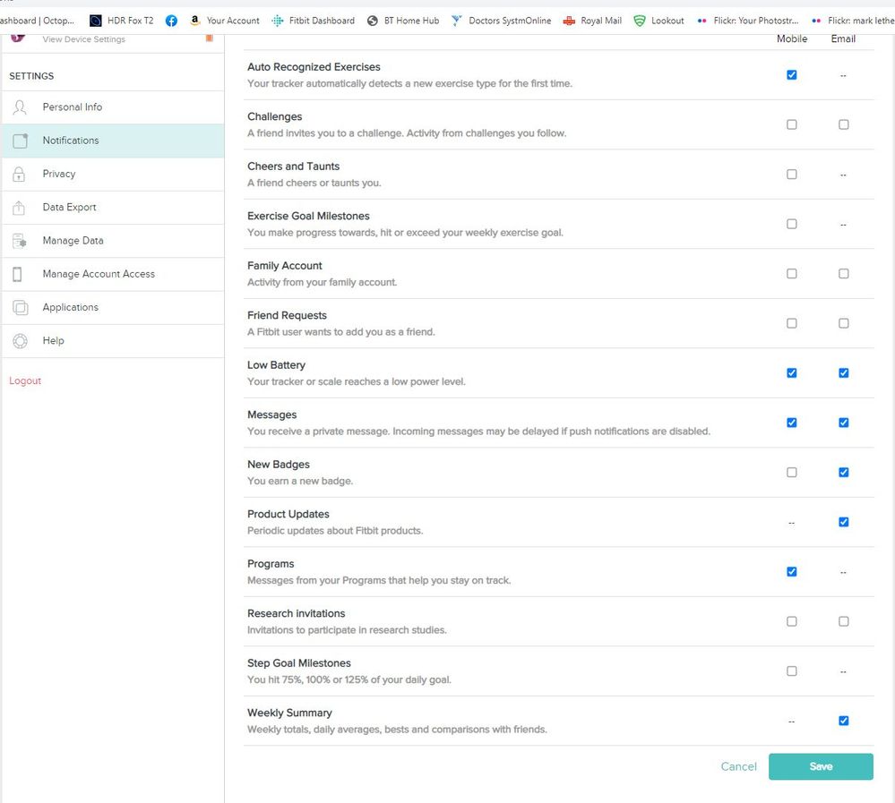
Task: Open the Facebook bookmark icon
Action: (x=171, y=21)
